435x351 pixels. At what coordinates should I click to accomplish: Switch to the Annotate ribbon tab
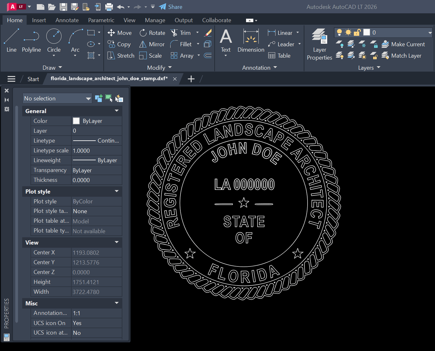click(67, 20)
